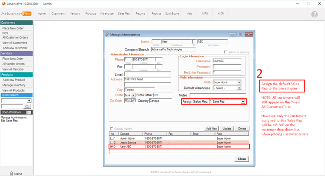Enable the Admin is inactive checkbox
Screen dimensions: 325x176
tap(226, 52)
